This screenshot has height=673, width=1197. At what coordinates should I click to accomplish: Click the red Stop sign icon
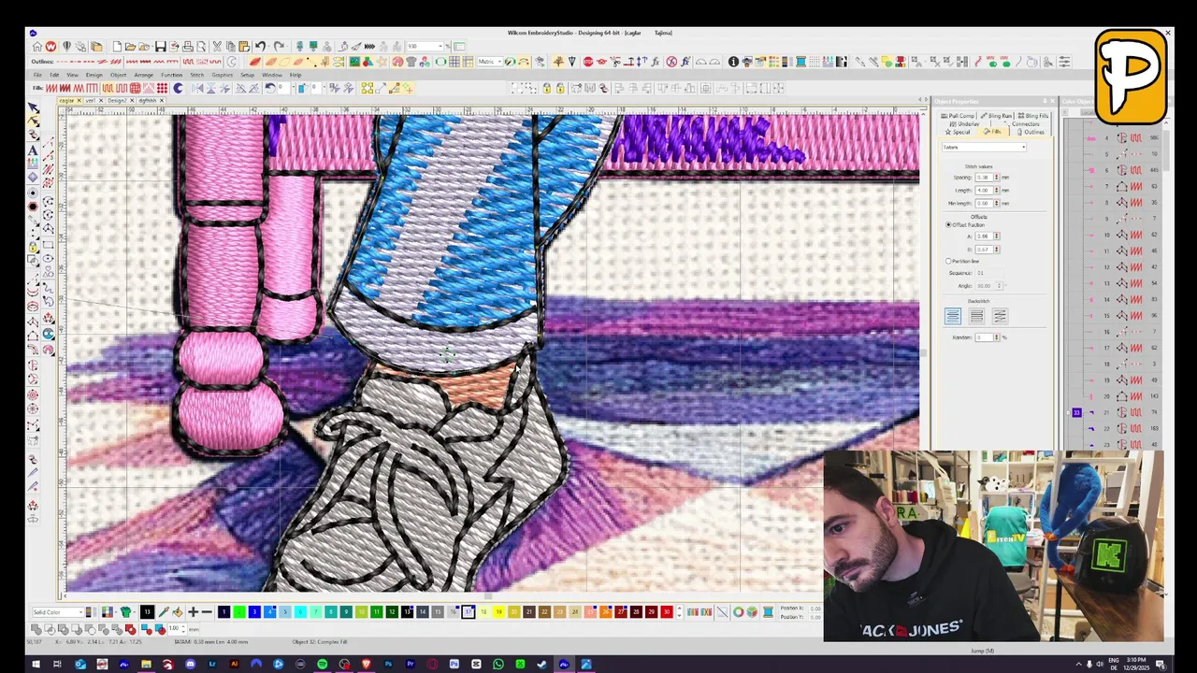(588, 62)
